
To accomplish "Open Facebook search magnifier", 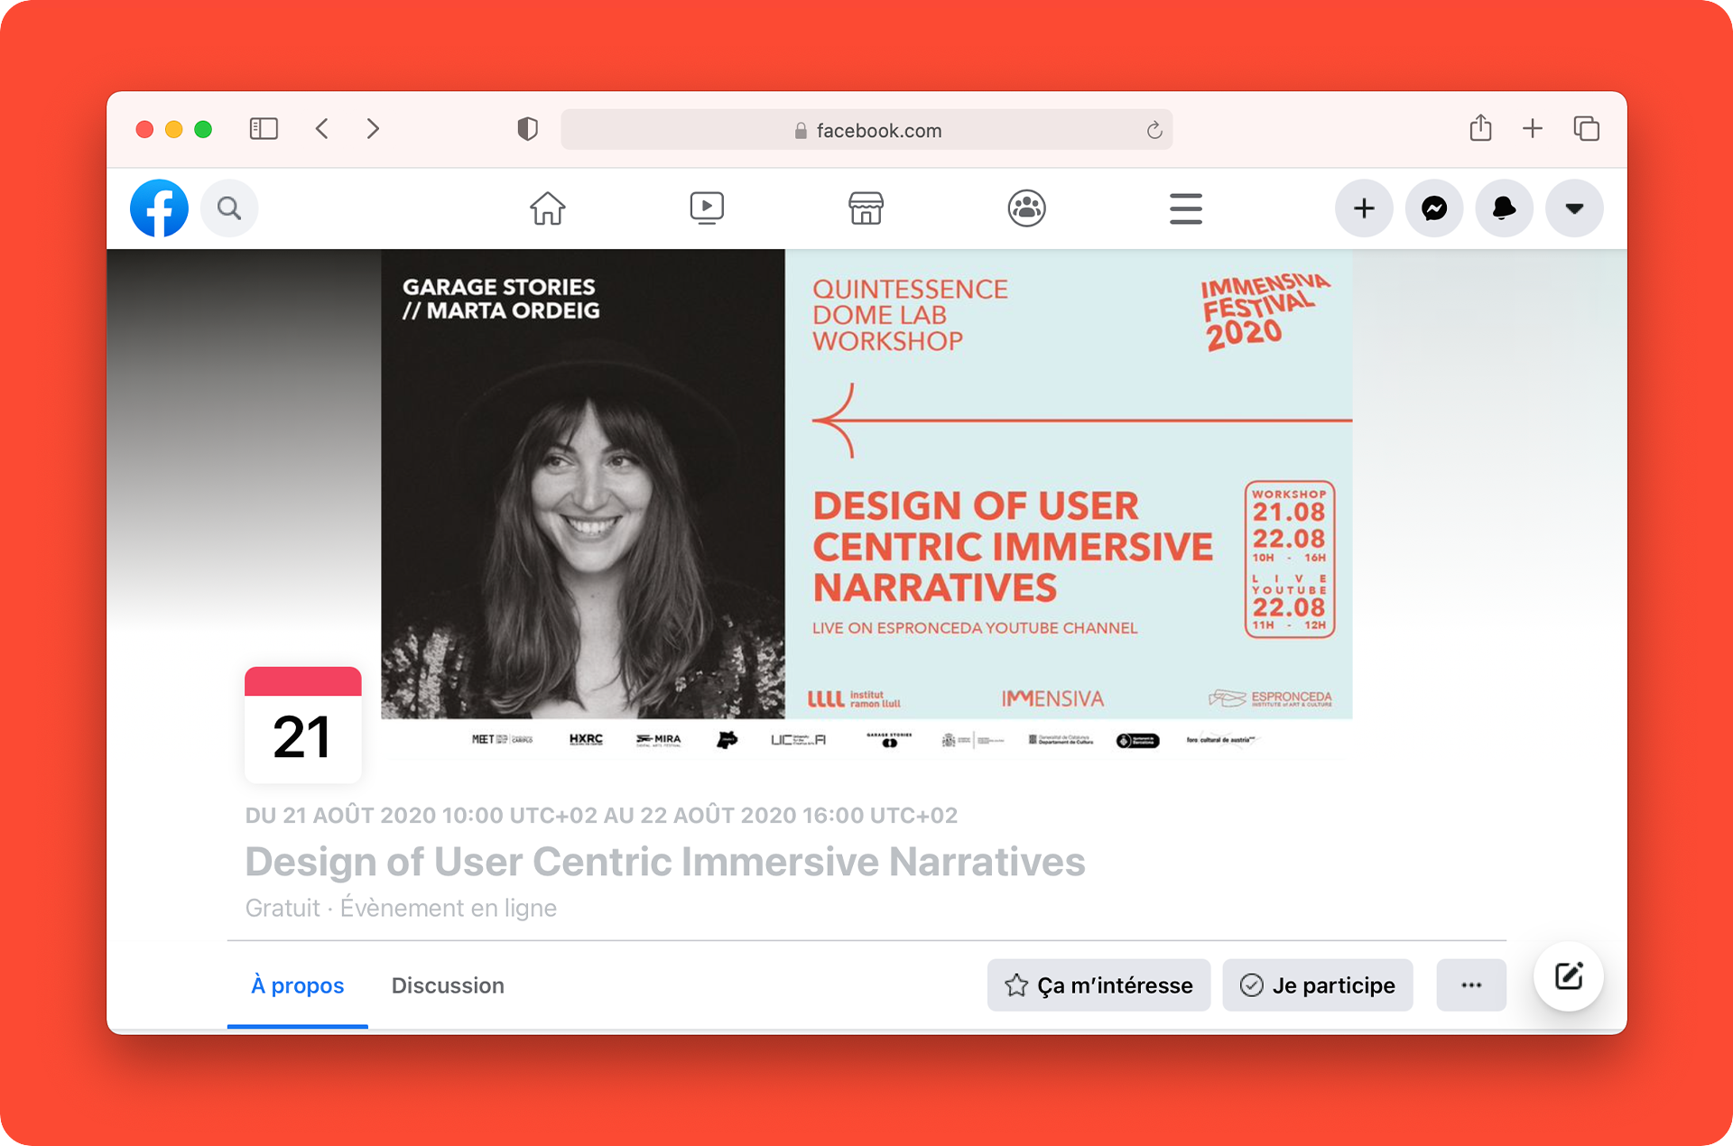I will point(229,208).
